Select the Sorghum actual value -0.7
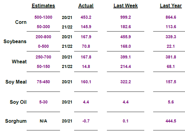The height and width of the screenshot is (135, 185). click(86, 121)
